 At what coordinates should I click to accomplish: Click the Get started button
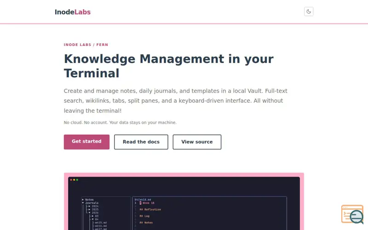pyautogui.click(x=86, y=142)
